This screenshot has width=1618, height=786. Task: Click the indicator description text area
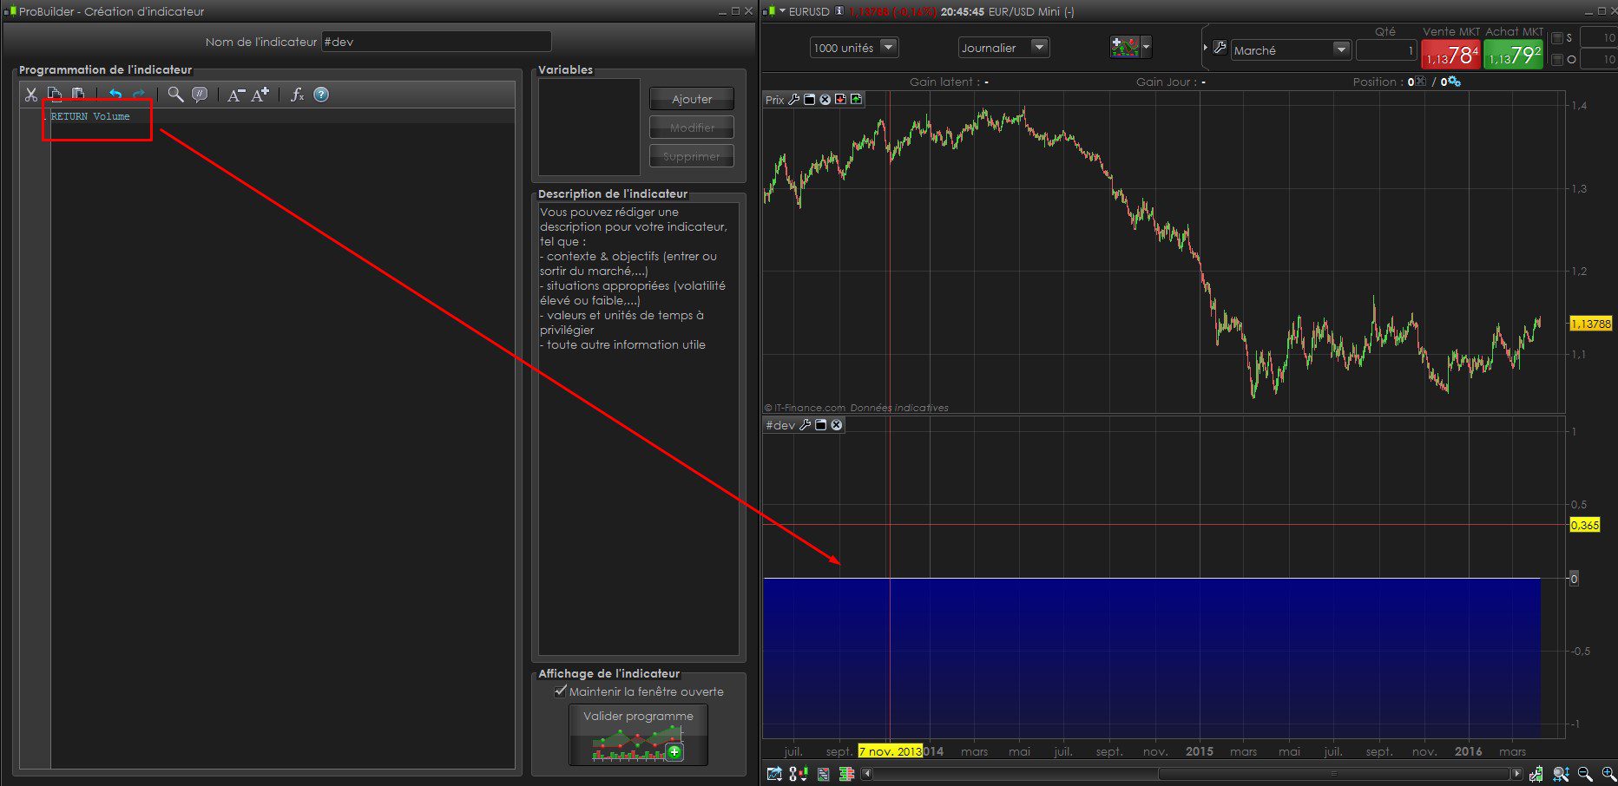point(639,429)
